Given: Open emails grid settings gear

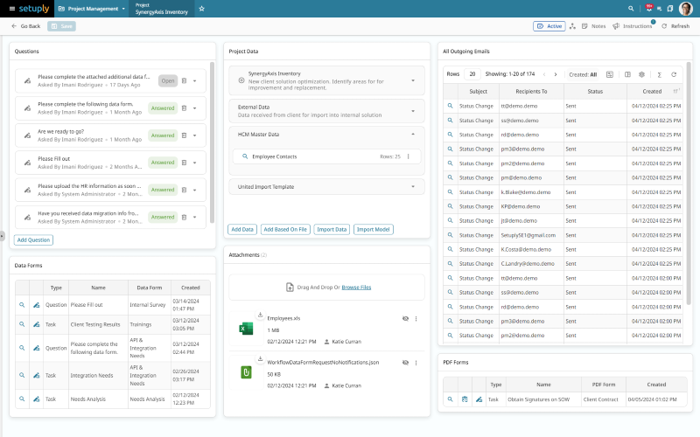Looking at the screenshot, I should [x=641, y=74].
